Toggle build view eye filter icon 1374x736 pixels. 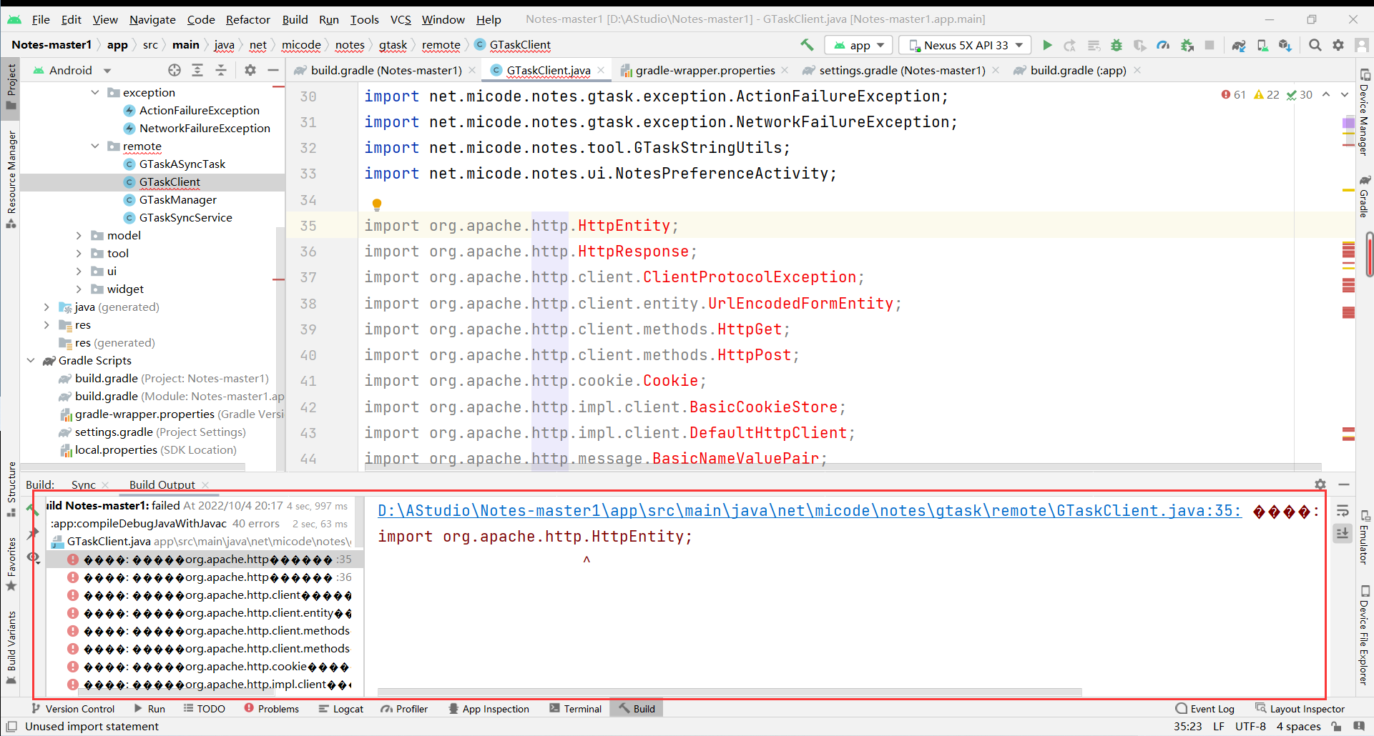click(x=33, y=557)
